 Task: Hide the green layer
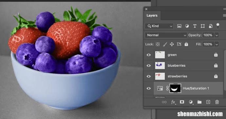[x=149, y=55]
